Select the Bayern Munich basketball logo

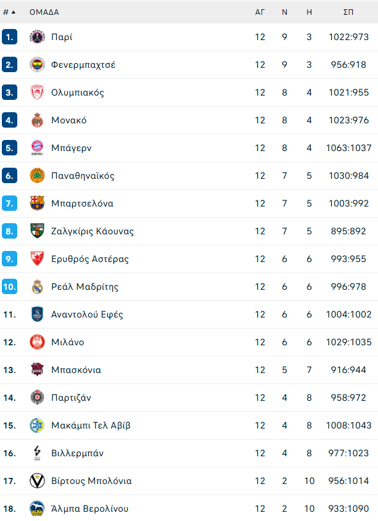(x=37, y=148)
